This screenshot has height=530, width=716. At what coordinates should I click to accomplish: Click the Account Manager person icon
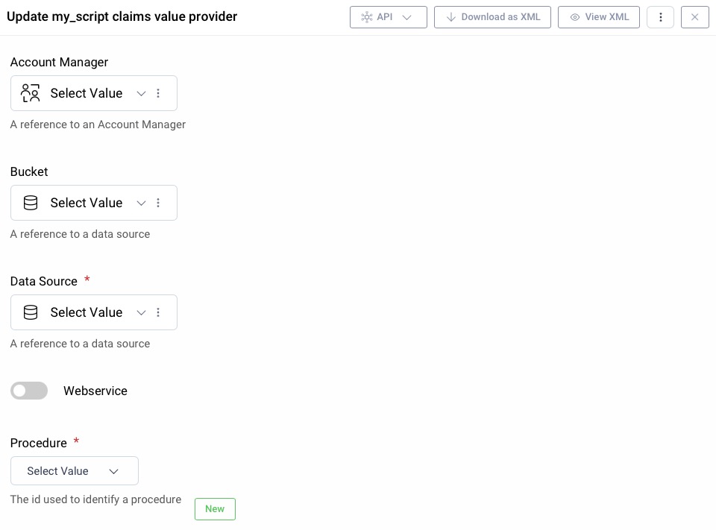coord(30,93)
